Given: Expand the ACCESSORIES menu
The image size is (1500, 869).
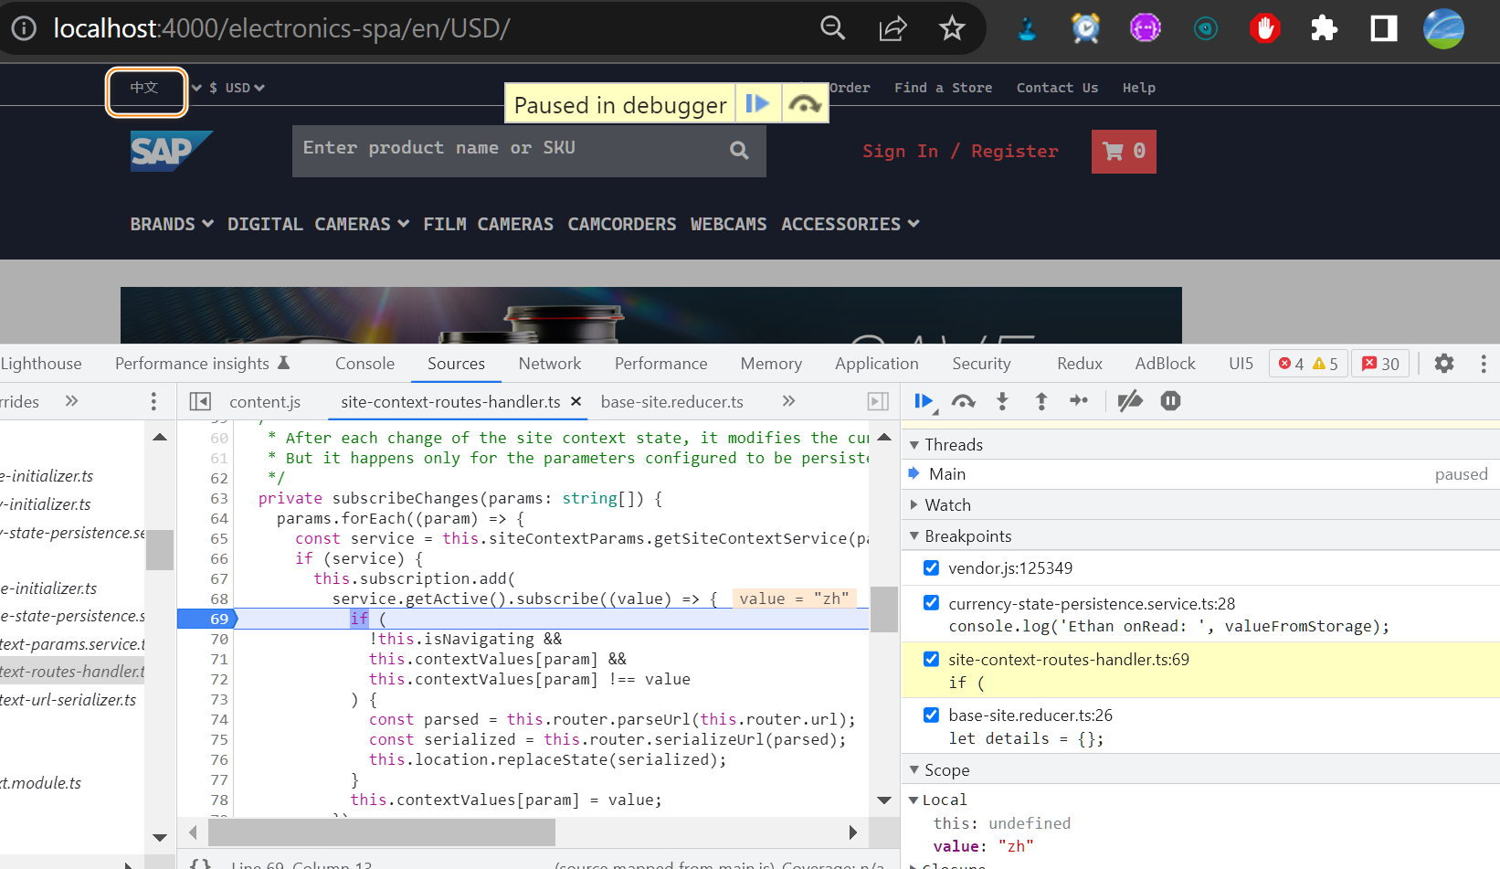Looking at the screenshot, I should coord(850,224).
